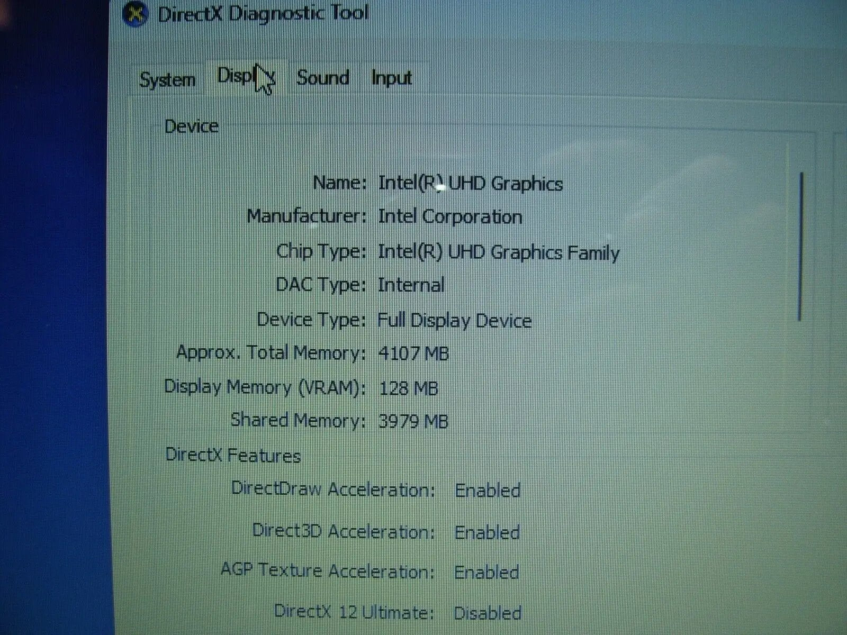Click the Device list vertical scrollbar
Screen dimensions: 847x635
(799, 246)
